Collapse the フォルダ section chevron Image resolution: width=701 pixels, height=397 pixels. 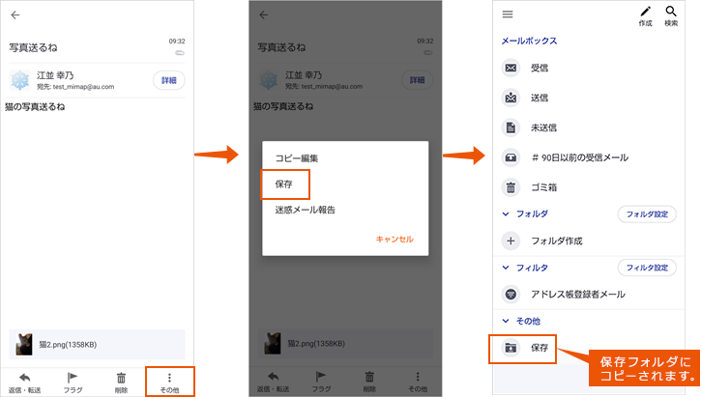point(505,213)
